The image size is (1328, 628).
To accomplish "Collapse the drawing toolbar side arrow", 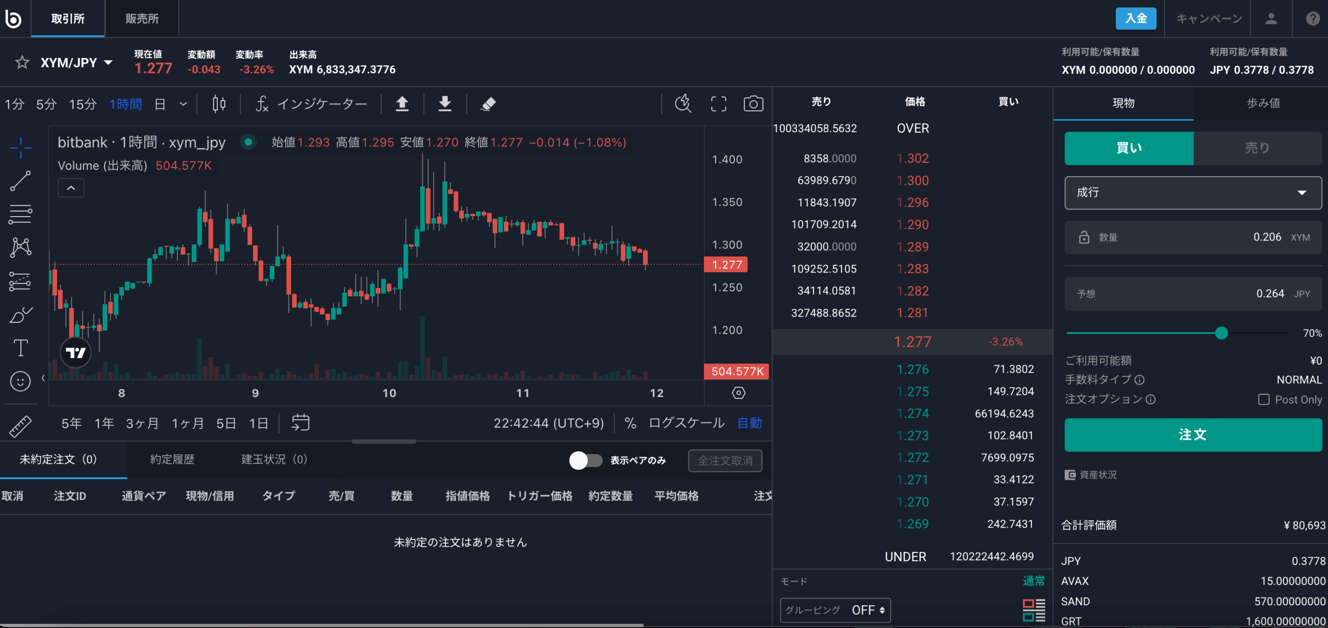I will click(43, 378).
